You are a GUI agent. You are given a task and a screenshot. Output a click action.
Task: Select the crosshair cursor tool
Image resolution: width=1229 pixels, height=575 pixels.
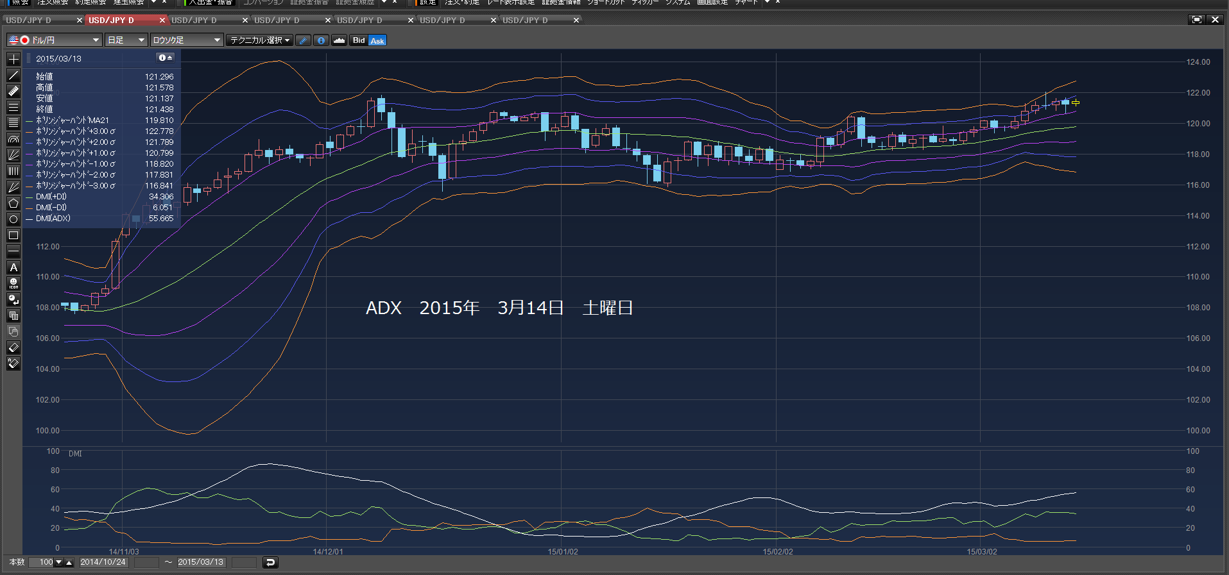pyautogui.click(x=13, y=59)
